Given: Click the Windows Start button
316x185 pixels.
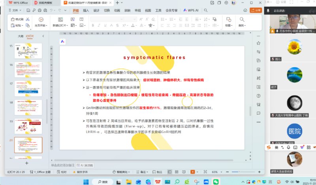Looking at the screenshot, I should tap(86, 181).
